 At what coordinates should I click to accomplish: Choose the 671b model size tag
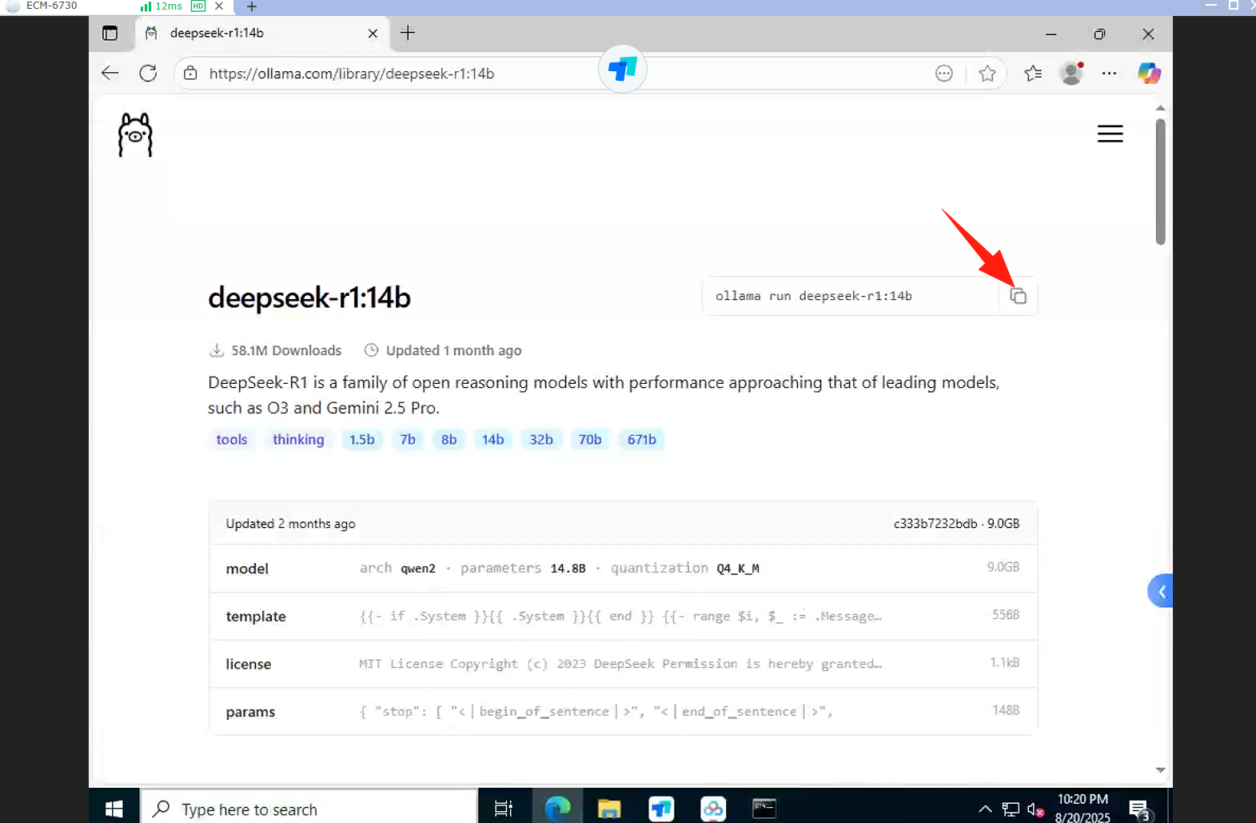click(642, 439)
